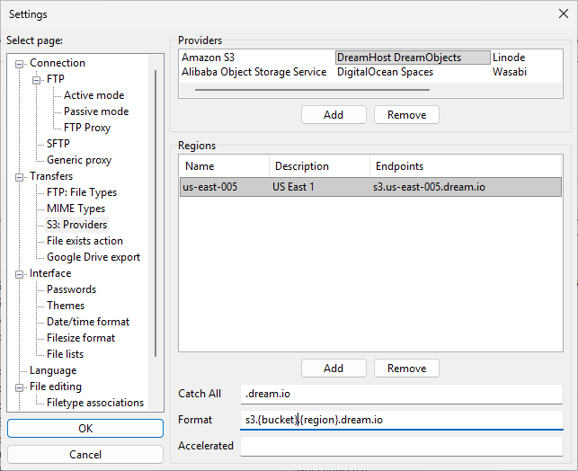
Task: Select Themes under Interface
Action: 66,306
